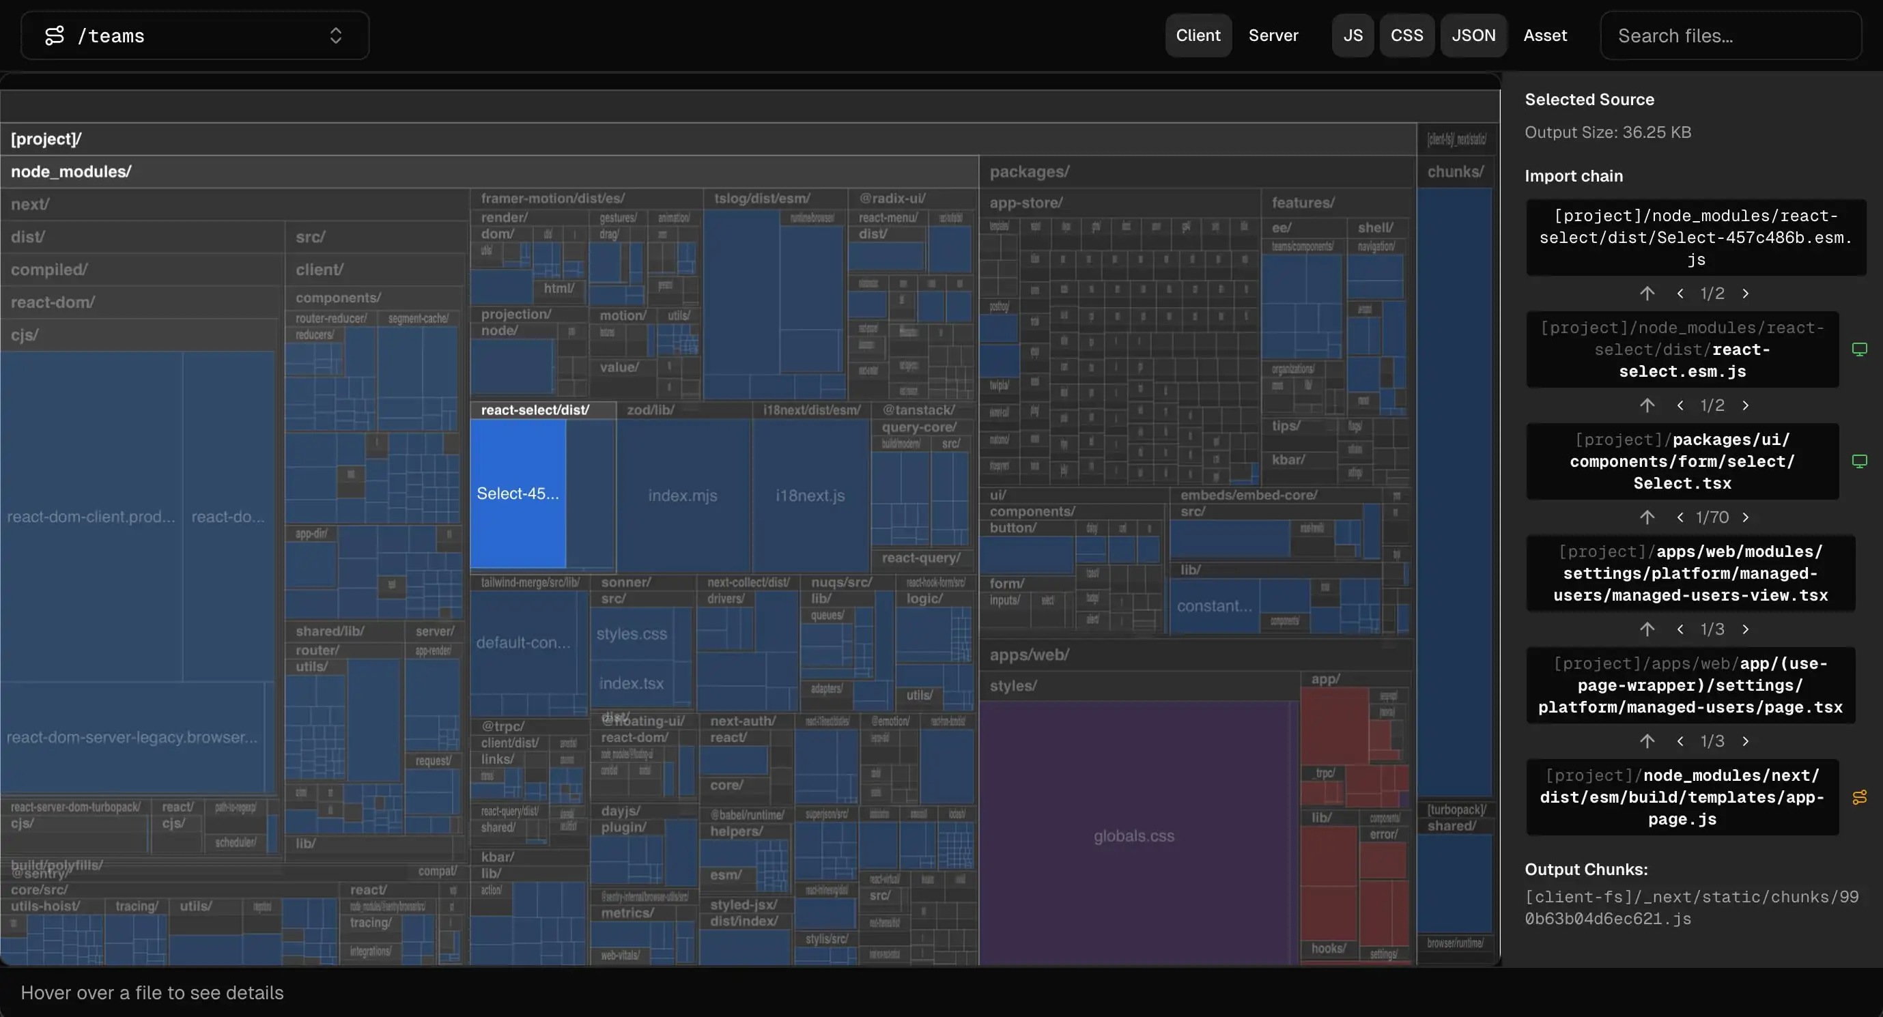Image resolution: width=1883 pixels, height=1017 pixels.
Task: Click the green monitor icon next to react-select.esm.js
Action: pos(1860,349)
